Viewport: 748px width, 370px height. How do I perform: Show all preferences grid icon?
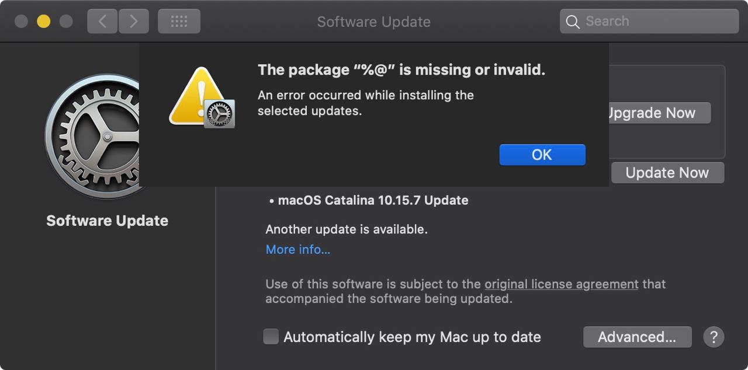(x=179, y=22)
